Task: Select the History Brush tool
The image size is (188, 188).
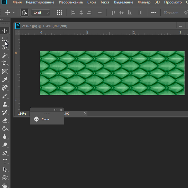Action: [x=5, y=112]
